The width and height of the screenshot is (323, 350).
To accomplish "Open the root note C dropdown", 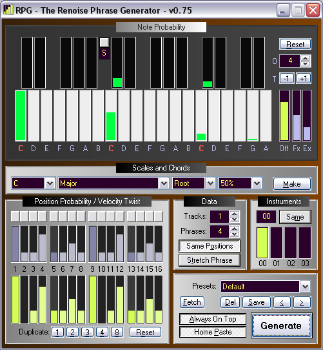I will pos(50,183).
